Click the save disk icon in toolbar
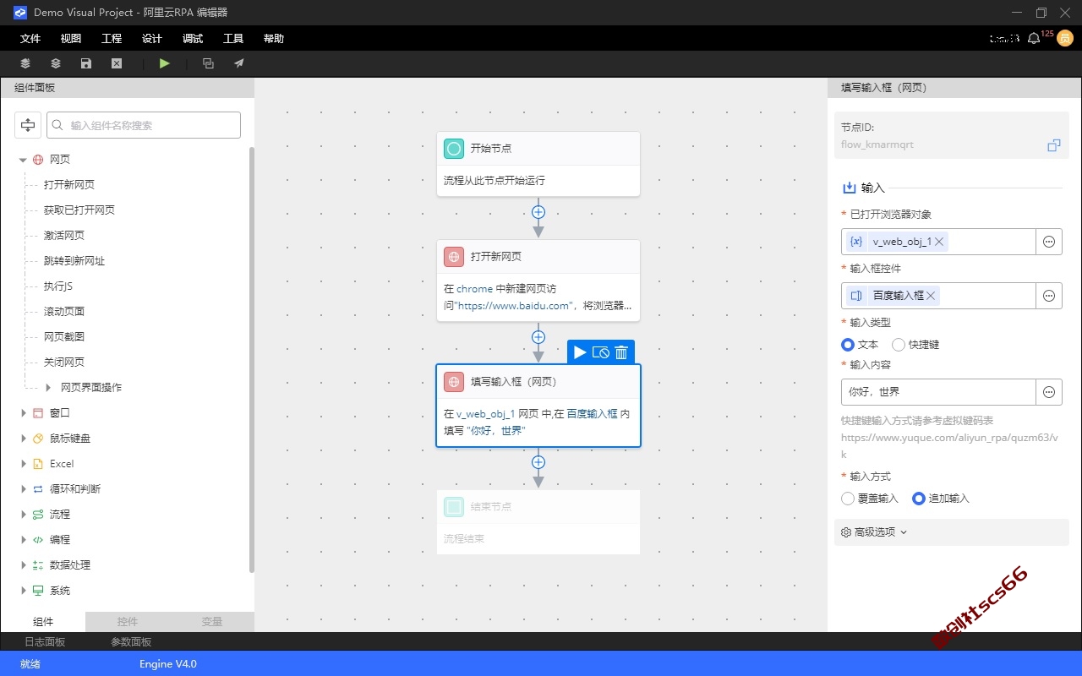The width and height of the screenshot is (1082, 676). 86,63
